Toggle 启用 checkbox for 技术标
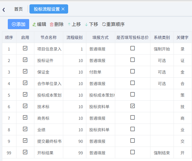192x161 pixels. [x=25, y=106]
